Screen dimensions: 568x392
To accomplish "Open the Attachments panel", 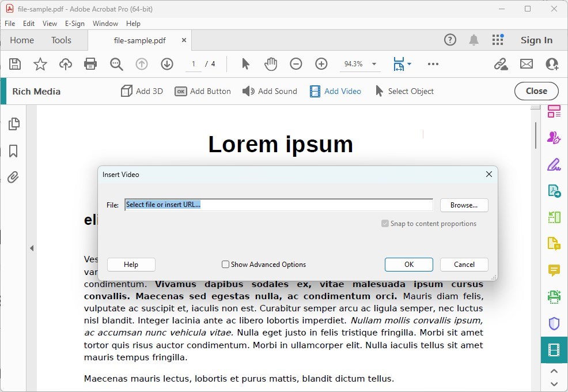I will coord(14,177).
